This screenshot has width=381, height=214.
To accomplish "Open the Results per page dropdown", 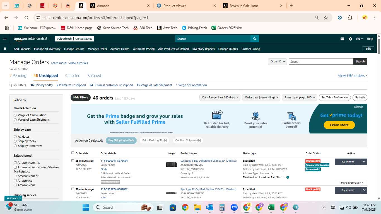I will pyautogui.click(x=299, y=98).
